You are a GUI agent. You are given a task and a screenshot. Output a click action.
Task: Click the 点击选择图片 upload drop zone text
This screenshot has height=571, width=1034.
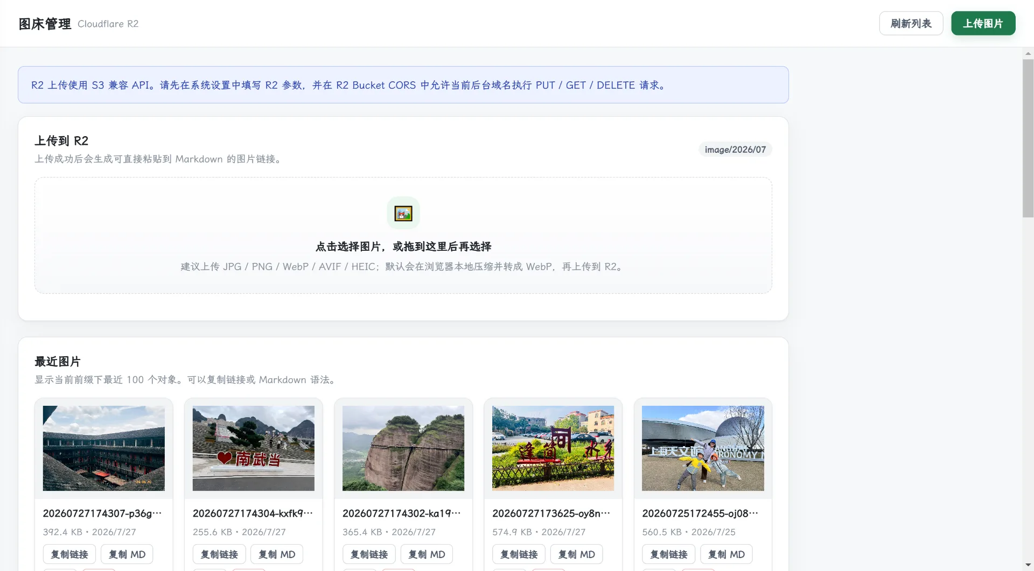[x=403, y=246]
